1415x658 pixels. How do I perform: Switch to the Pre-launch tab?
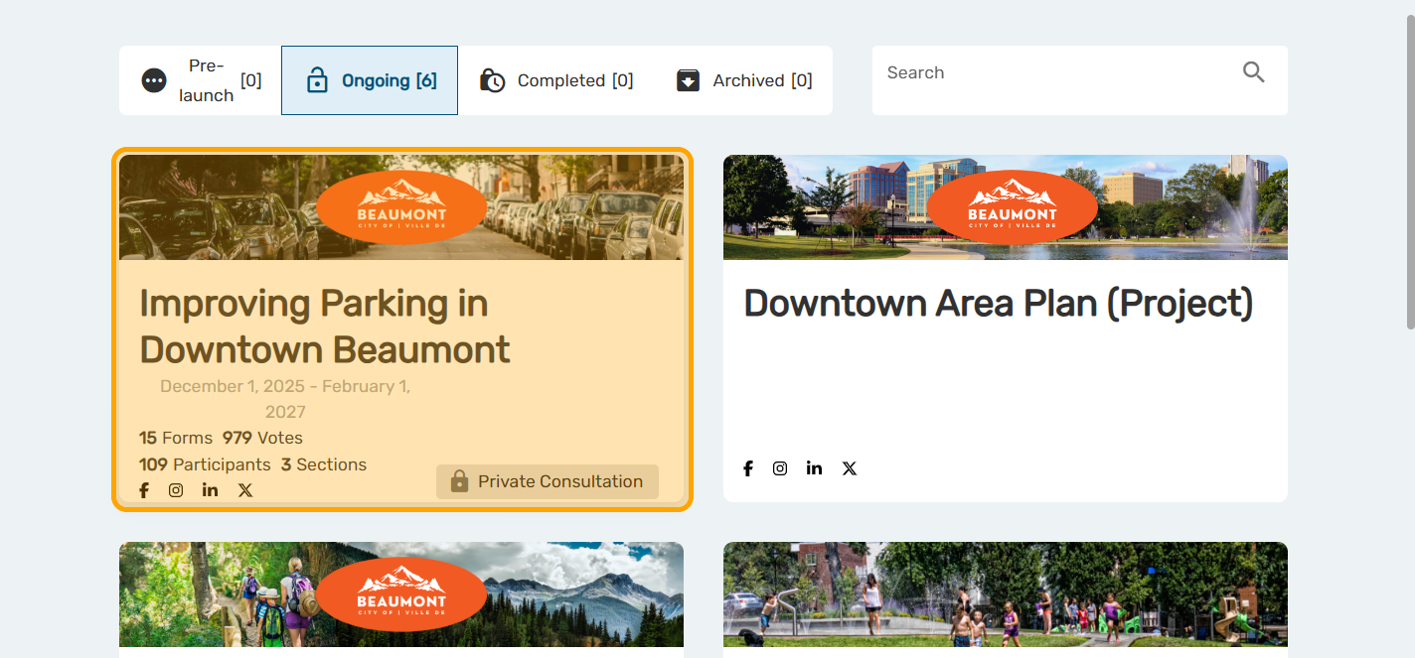coord(201,80)
